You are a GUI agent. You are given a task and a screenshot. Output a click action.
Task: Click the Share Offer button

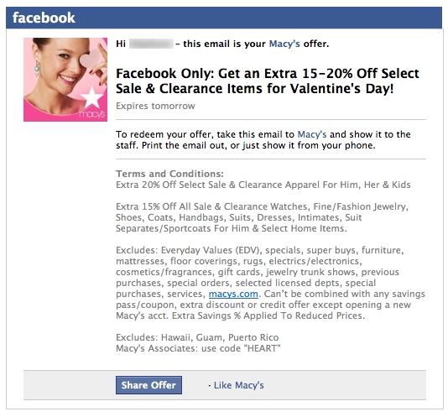pos(148,385)
